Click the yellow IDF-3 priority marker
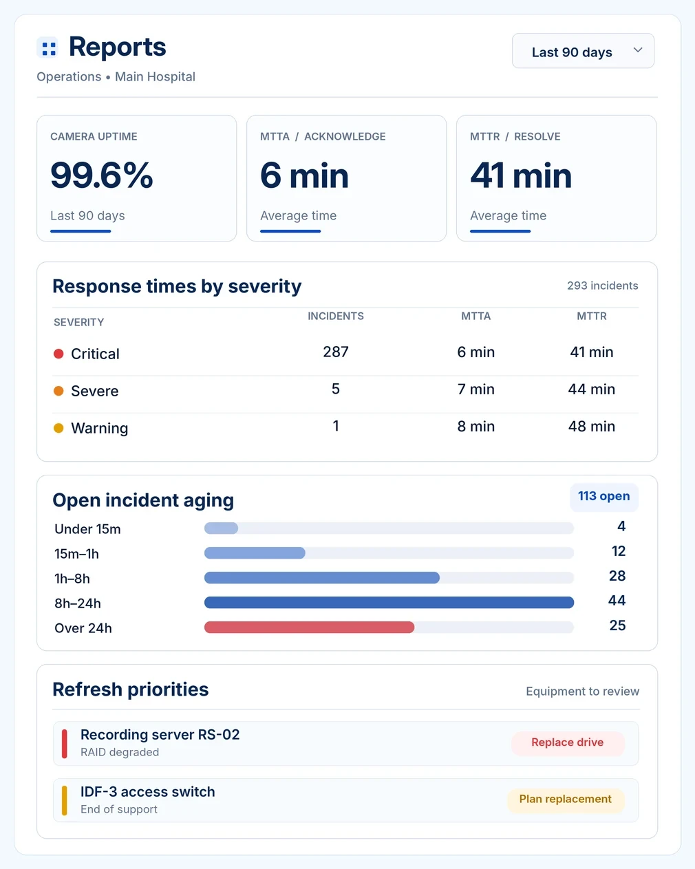This screenshot has height=869, width=695. pos(65,800)
